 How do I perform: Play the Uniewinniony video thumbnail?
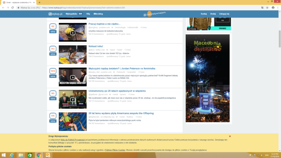point(73,99)
